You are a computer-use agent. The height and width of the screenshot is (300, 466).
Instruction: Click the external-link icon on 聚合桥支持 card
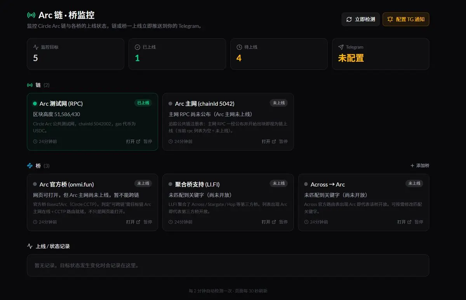click(274, 222)
